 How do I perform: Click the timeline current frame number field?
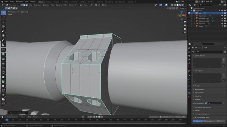tap(154, 117)
